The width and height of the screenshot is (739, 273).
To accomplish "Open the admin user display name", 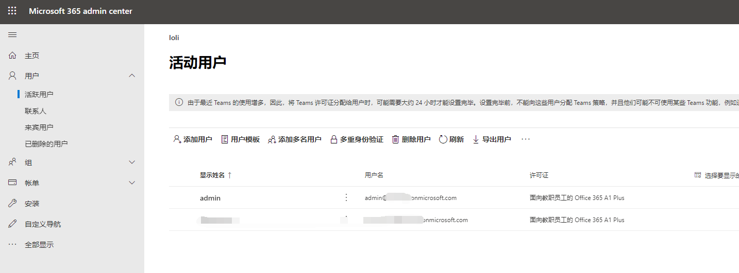I will tap(210, 198).
